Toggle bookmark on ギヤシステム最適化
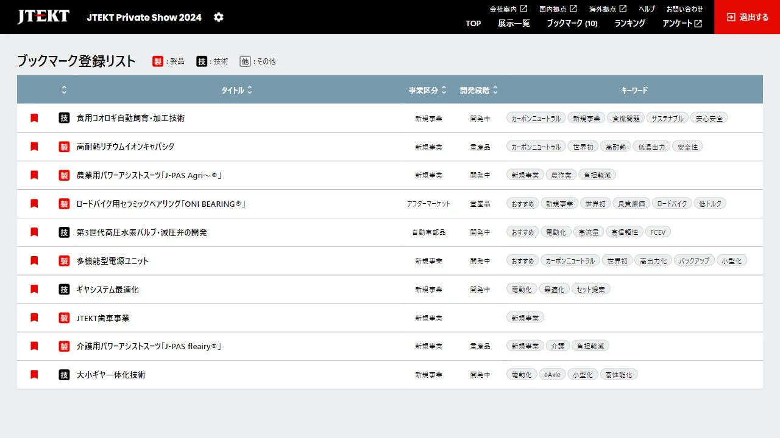 coord(34,290)
